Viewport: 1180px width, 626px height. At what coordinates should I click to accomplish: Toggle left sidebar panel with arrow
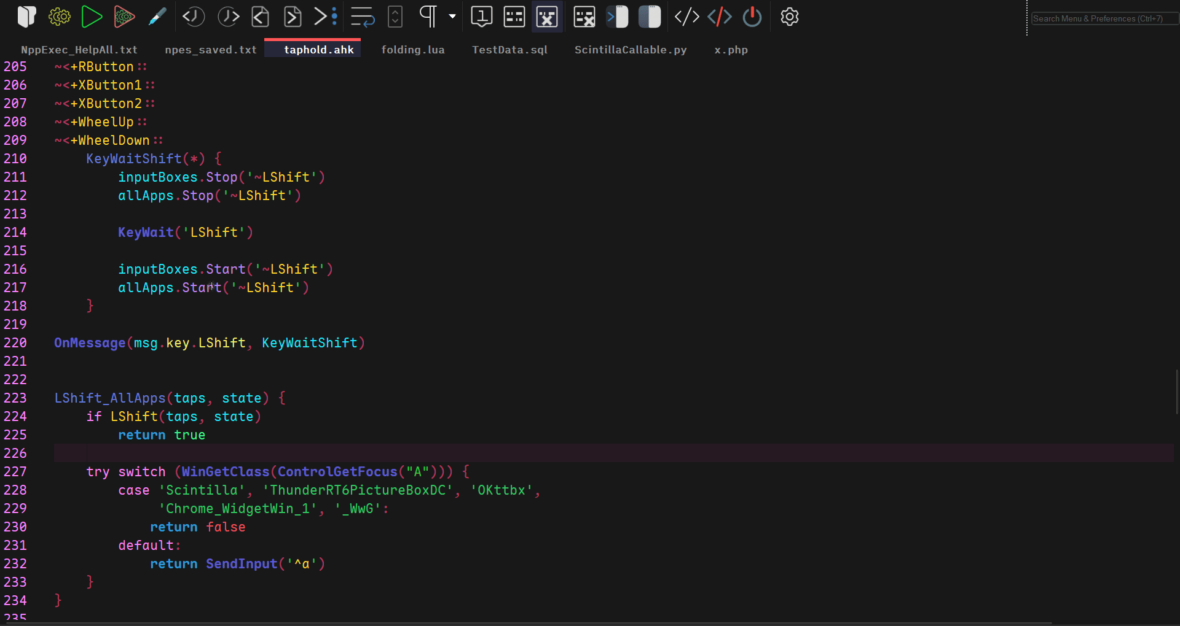[618, 17]
